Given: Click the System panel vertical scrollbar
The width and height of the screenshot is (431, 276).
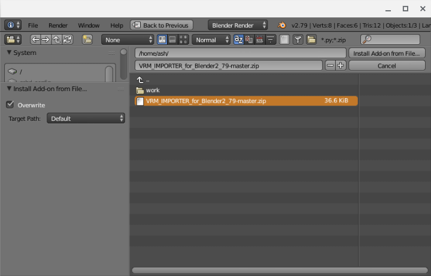Looking at the screenshot, I should tap(124, 64).
